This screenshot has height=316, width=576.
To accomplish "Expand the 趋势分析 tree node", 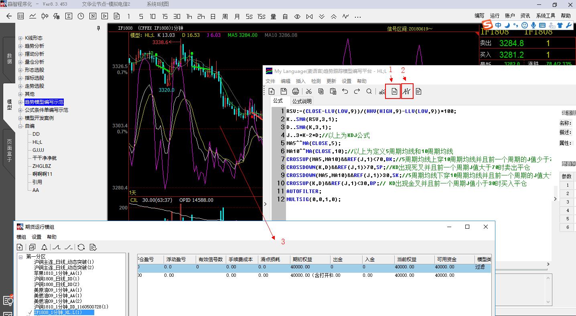I will 20,46.
